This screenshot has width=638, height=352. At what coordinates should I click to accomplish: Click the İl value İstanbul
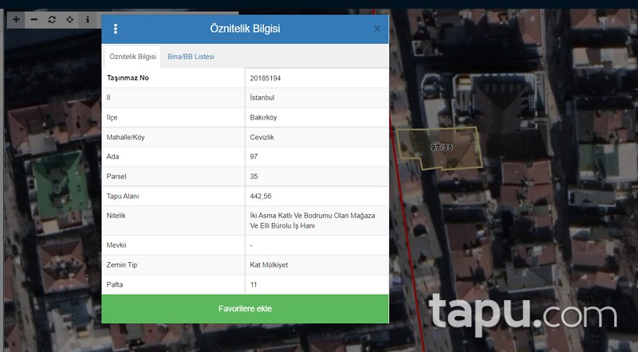(265, 98)
